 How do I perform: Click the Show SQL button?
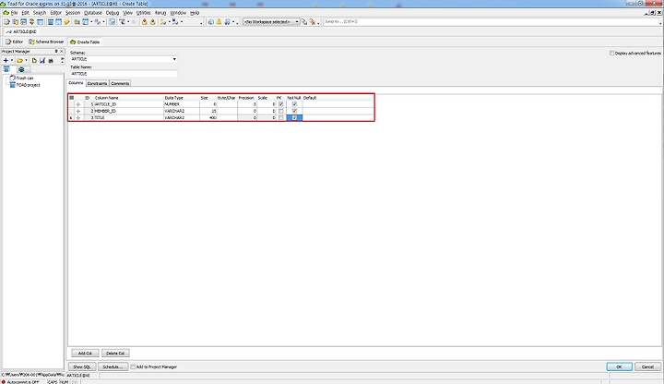[x=82, y=367]
